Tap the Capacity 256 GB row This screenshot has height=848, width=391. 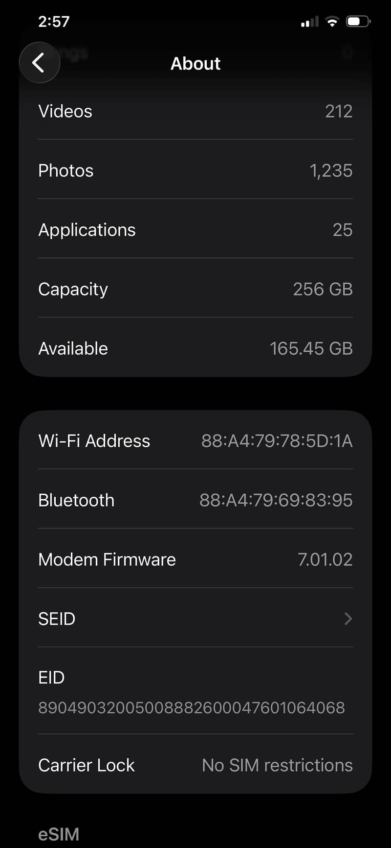[195, 289]
